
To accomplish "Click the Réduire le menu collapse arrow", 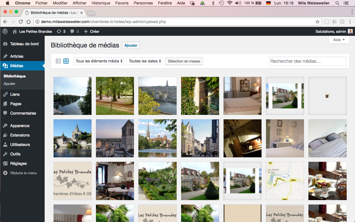I will point(5,173).
